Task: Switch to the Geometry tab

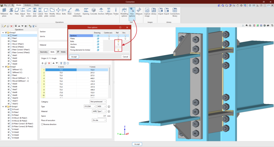Action: click(44, 52)
